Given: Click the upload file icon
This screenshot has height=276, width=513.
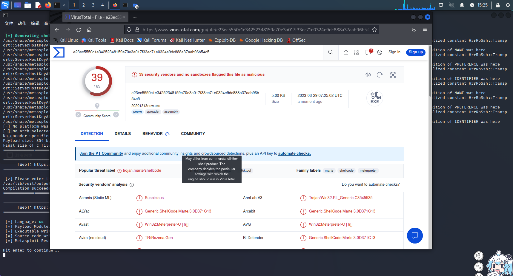Looking at the screenshot, I should (346, 52).
